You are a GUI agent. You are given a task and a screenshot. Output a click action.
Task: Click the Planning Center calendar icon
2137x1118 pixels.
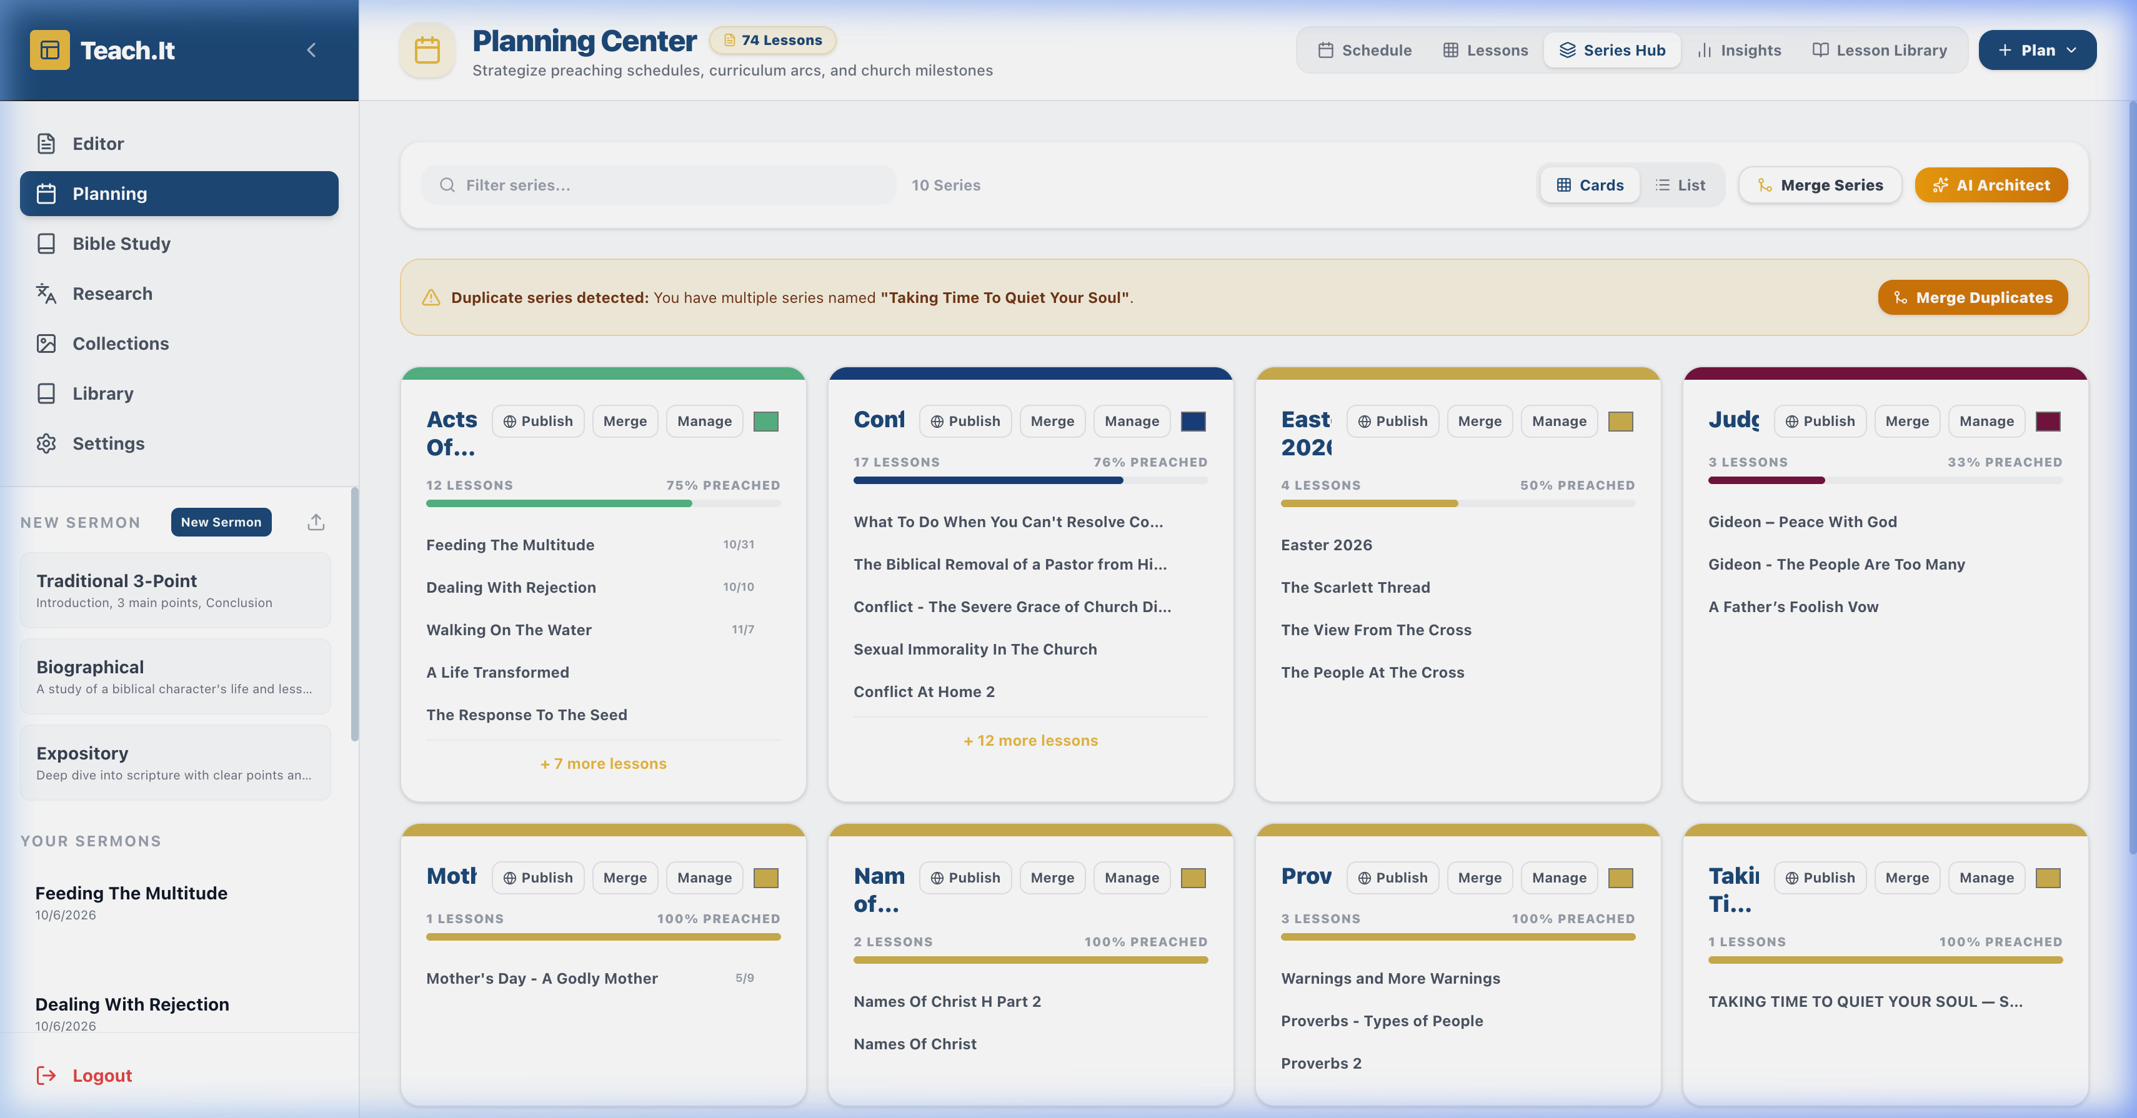tap(427, 50)
